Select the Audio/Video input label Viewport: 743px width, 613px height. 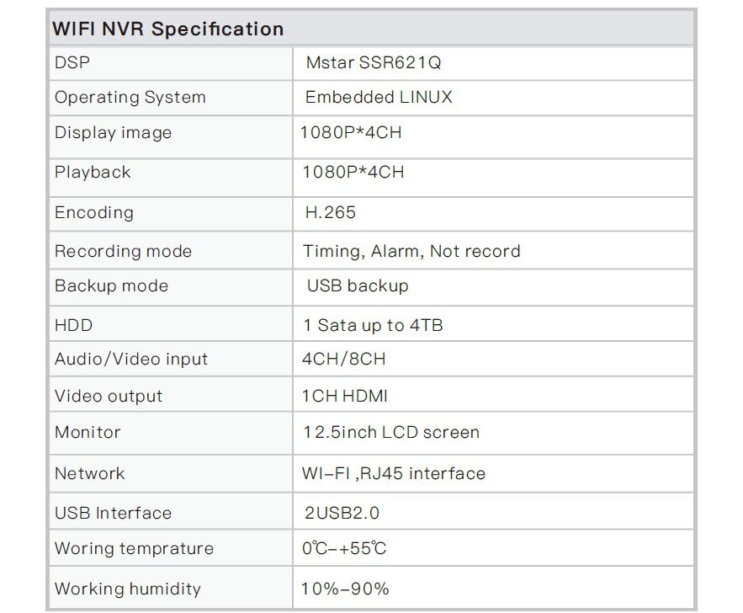click(131, 359)
